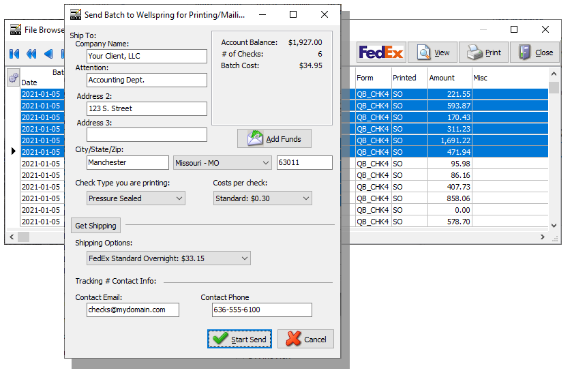Expand the Shipping Options dropdown
Screen dimensions: 572x375
168,258
